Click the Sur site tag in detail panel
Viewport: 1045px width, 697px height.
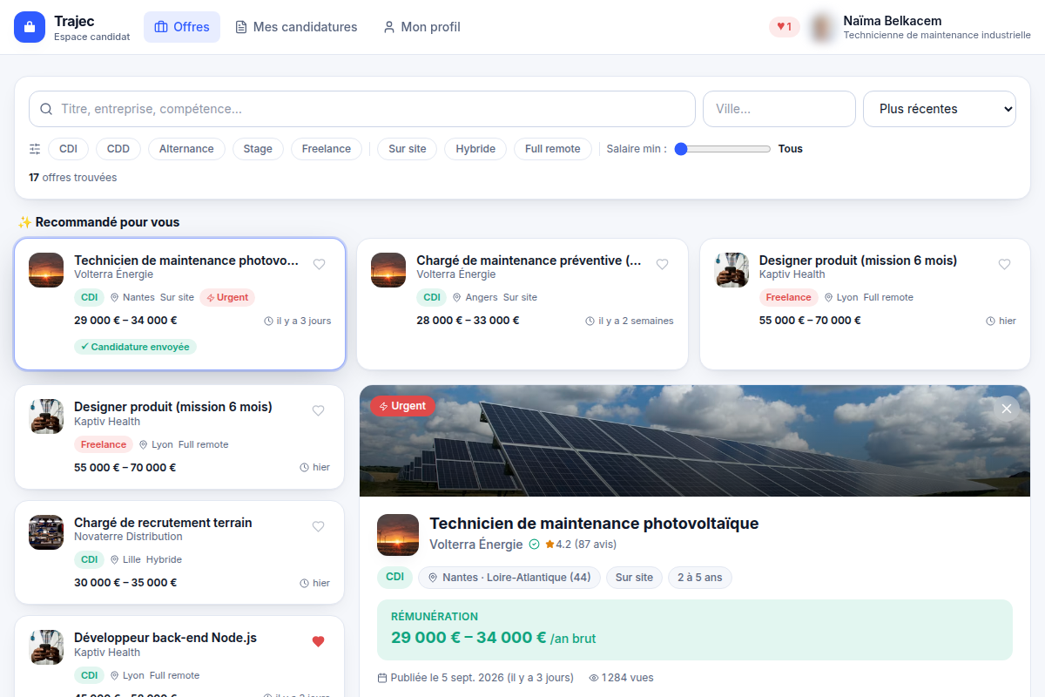634,578
